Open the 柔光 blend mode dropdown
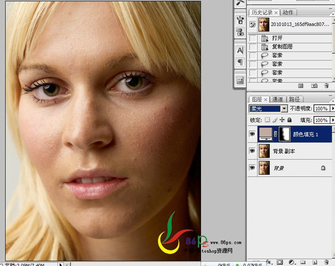 268,109
